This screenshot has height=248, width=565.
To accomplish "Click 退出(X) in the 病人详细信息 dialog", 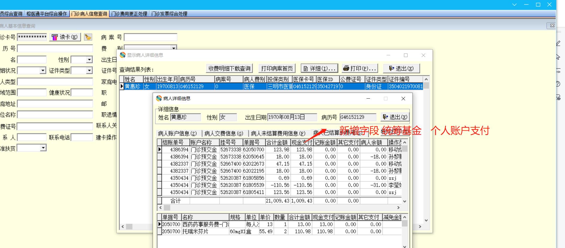I will click(x=395, y=117).
